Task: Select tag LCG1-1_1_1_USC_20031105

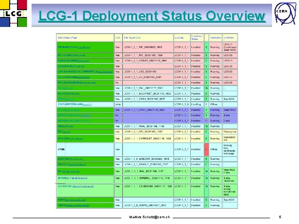Action: pos(140,72)
